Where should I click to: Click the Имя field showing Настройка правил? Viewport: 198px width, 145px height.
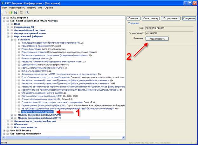tap(169, 28)
